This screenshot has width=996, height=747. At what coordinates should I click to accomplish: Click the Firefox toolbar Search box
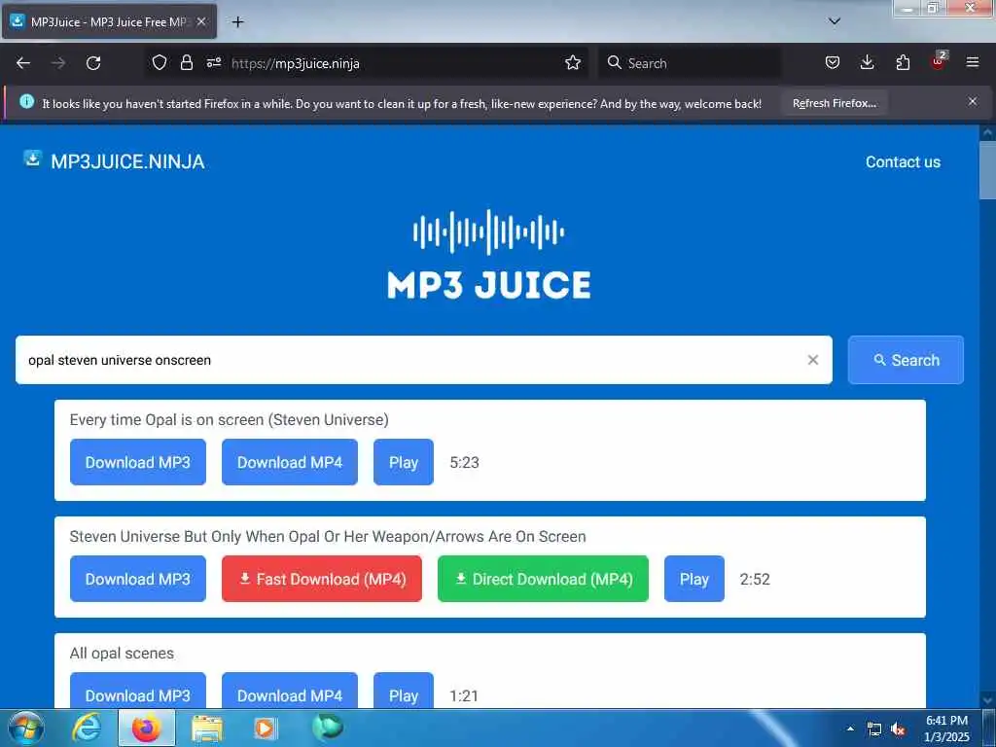(x=690, y=63)
